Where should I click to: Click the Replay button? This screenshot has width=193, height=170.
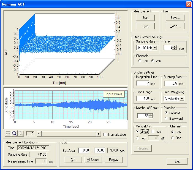click(x=113, y=160)
